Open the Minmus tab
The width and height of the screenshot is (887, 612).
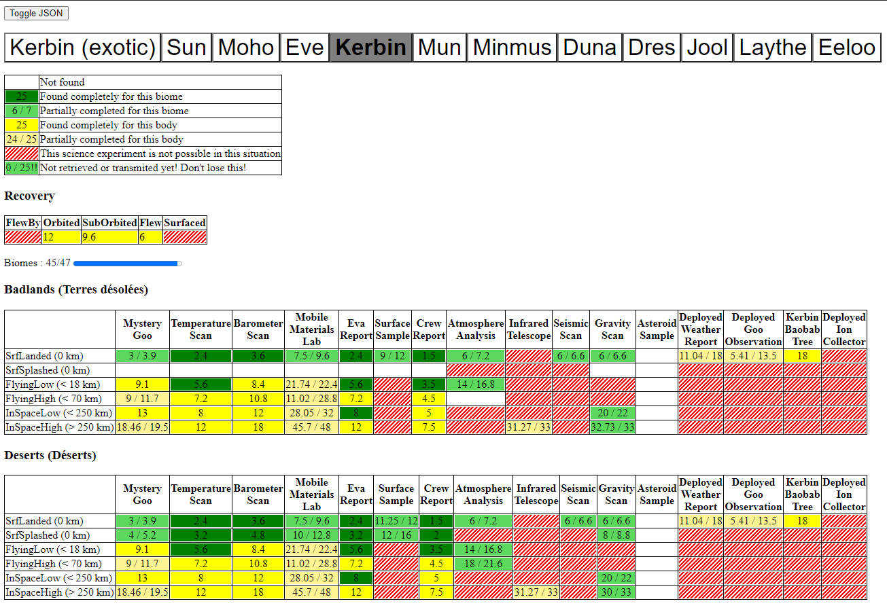point(512,48)
